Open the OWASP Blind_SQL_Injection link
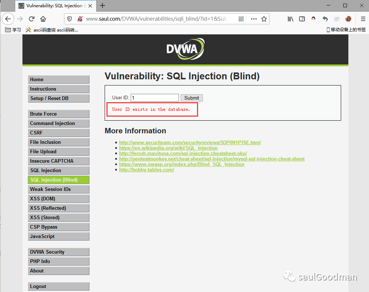 pyautogui.click(x=182, y=164)
